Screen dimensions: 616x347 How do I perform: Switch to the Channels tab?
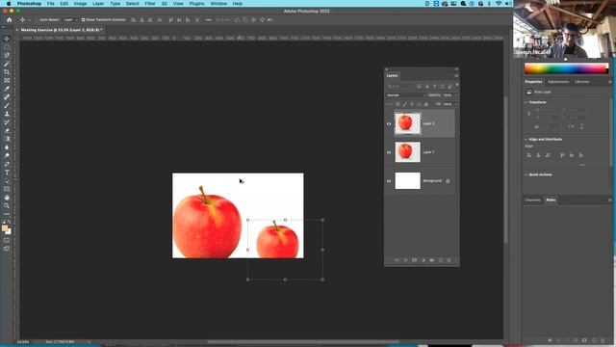coord(532,200)
